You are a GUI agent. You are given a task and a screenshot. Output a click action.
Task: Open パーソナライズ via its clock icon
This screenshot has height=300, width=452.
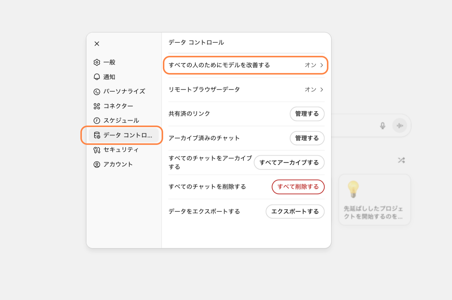tap(97, 91)
